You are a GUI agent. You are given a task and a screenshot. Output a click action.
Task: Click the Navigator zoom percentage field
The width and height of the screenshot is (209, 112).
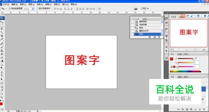pyautogui.click(x=174, y=49)
